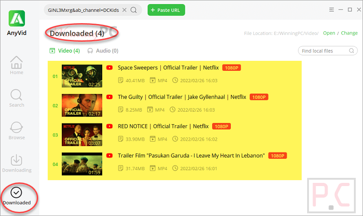Image resolution: width=363 pixels, height=216 pixels.
Task: Minimize the AnyVid window
Action: pyautogui.click(x=341, y=10)
